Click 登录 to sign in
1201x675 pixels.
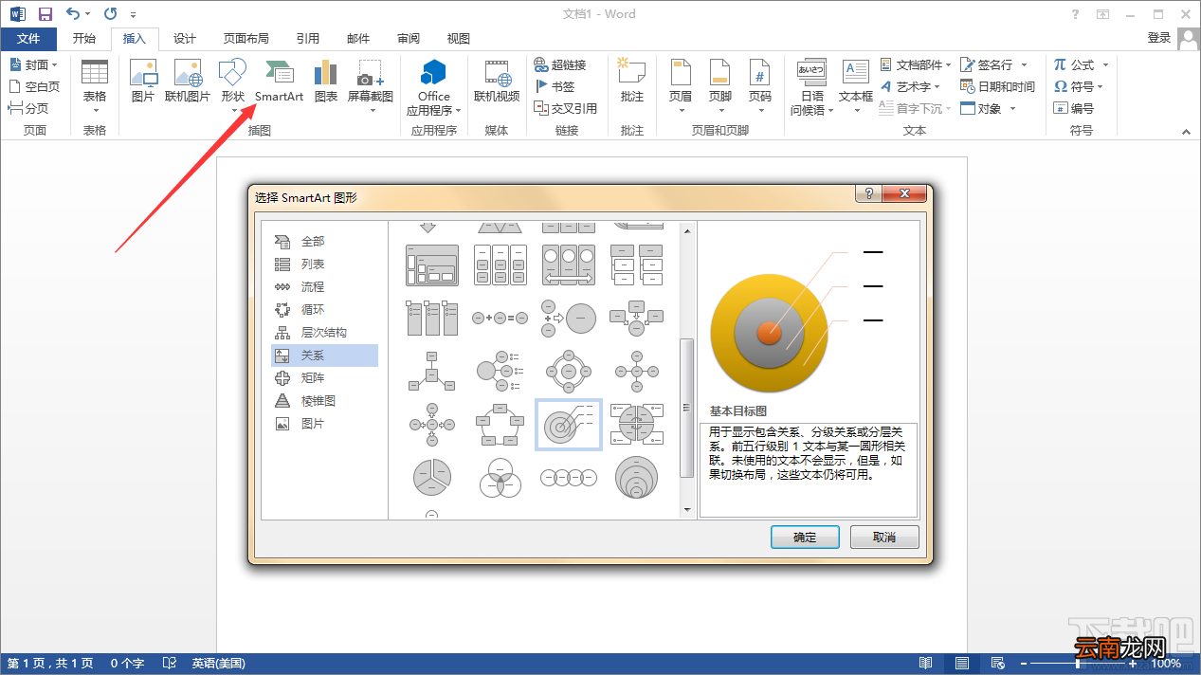tap(1159, 38)
